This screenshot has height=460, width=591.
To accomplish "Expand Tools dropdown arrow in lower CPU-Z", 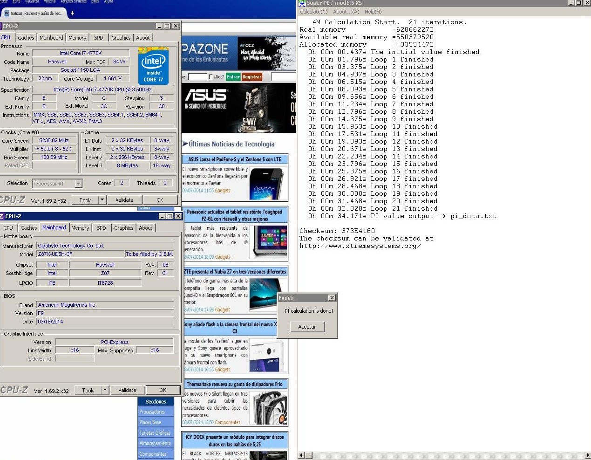I will coord(105,390).
